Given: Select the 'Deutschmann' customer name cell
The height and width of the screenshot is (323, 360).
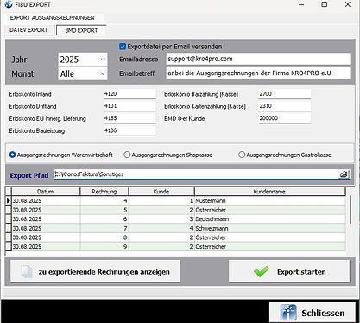Looking at the screenshot, I should pyautogui.click(x=270, y=219).
